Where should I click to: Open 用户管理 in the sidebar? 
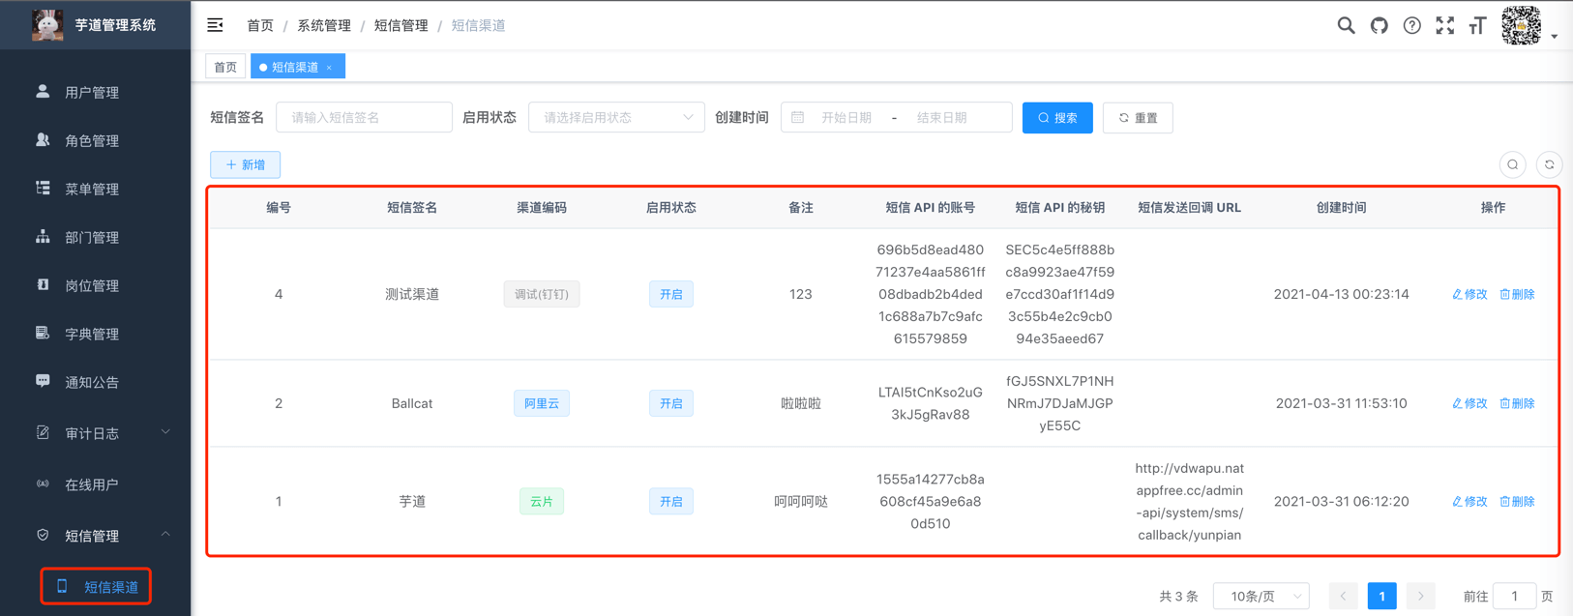(92, 93)
